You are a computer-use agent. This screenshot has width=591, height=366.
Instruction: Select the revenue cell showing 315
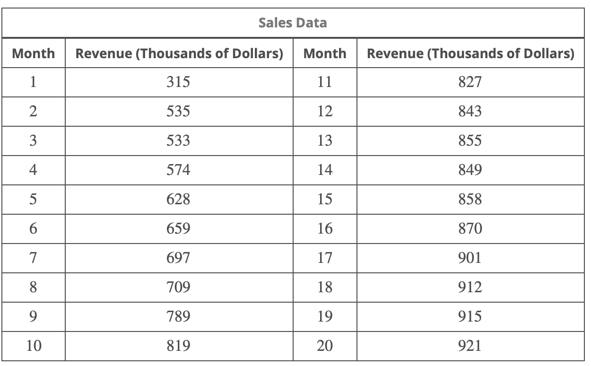[x=179, y=82]
